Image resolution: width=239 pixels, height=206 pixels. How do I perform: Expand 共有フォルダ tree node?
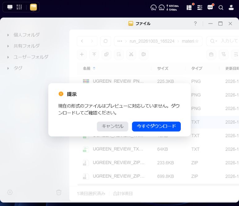8,46
